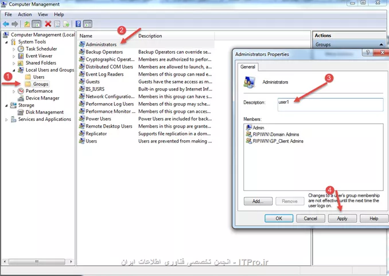
Task: Open the Help menu in menu bar
Action: point(59,14)
